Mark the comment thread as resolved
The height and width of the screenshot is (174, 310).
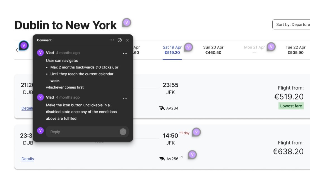pyautogui.click(x=120, y=40)
